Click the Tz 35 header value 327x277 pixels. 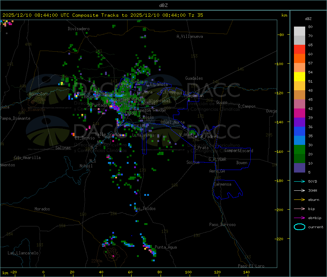tap(195, 15)
